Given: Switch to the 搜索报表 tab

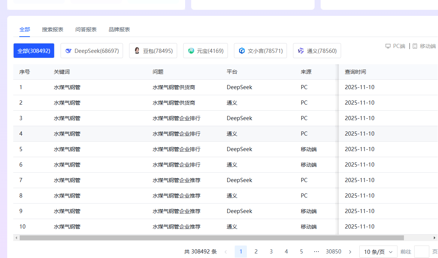Looking at the screenshot, I should (x=52, y=29).
